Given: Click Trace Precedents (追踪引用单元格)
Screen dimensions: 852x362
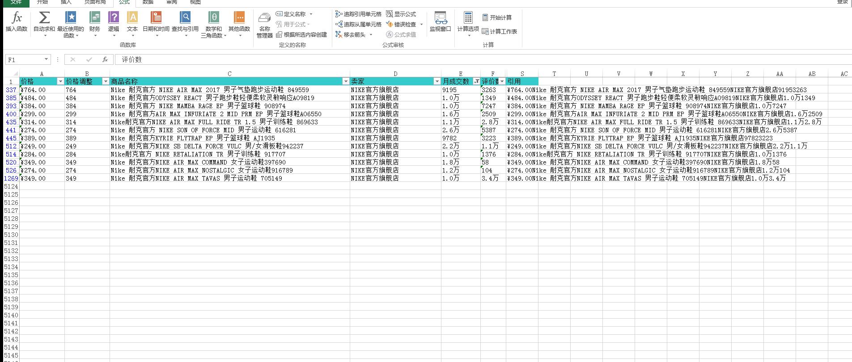Looking at the screenshot, I should pos(358,14).
